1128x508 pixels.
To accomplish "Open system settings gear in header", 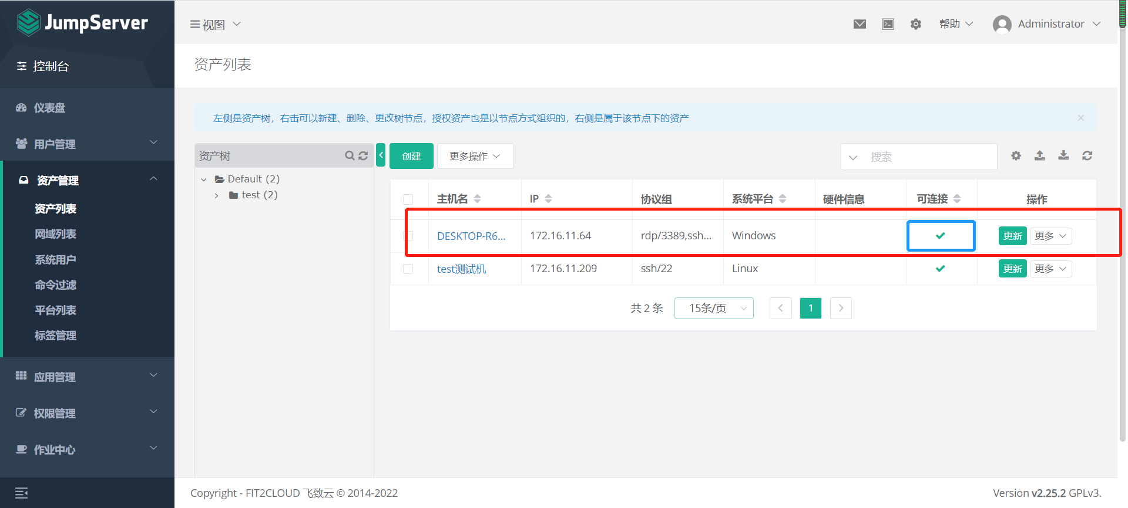I will click(916, 24).
